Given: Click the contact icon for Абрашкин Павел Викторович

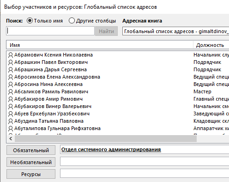Looking at the screenshot, I should pos(11,63).
